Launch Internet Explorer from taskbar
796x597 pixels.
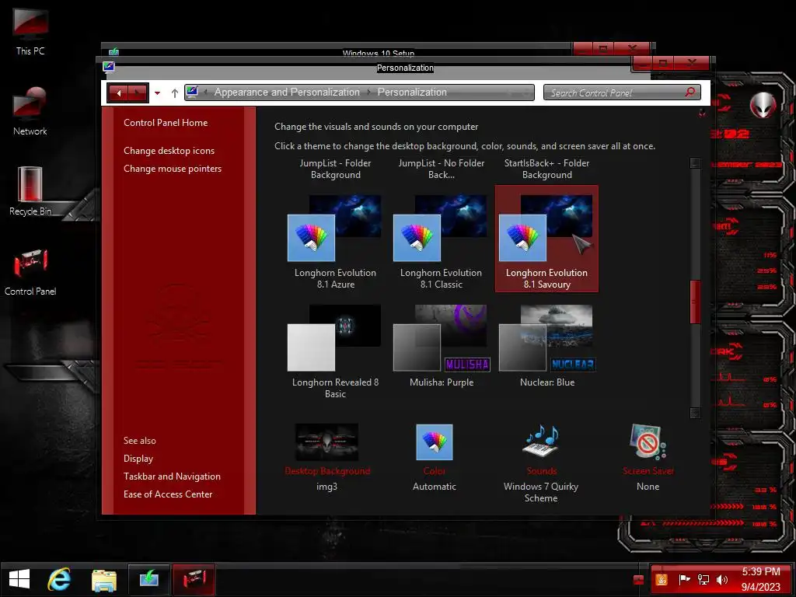59,579
